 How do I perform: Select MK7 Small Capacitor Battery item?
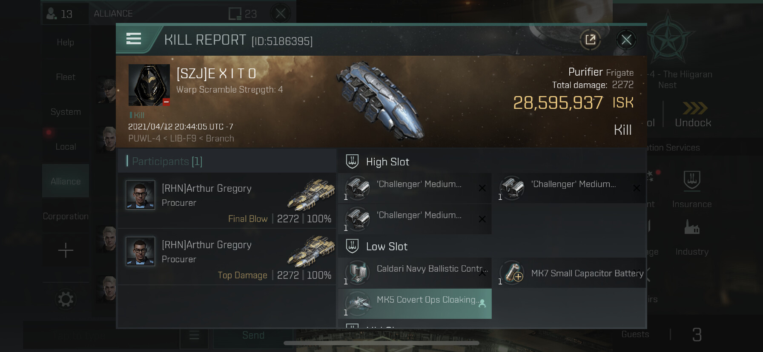coord(571,273)
